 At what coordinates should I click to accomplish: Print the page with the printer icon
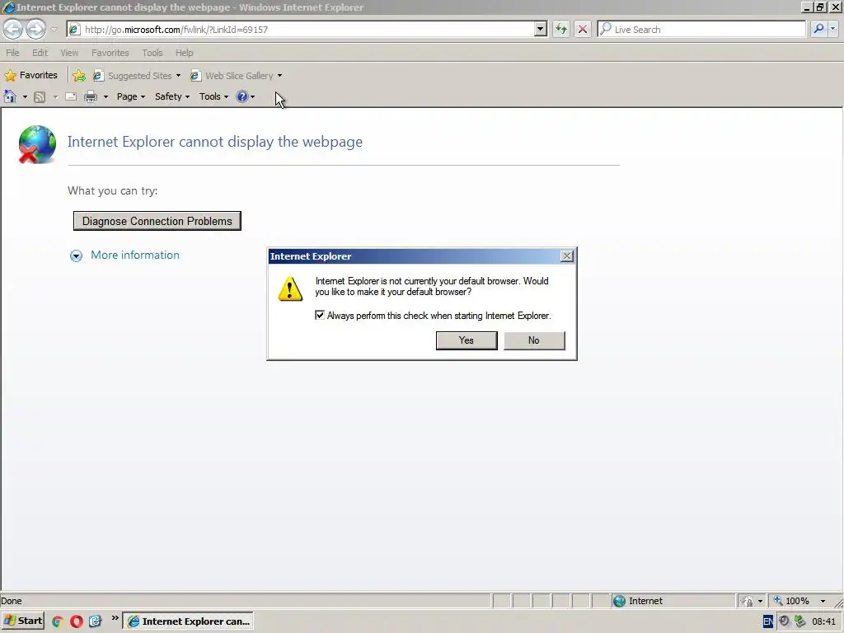point(91,97)
